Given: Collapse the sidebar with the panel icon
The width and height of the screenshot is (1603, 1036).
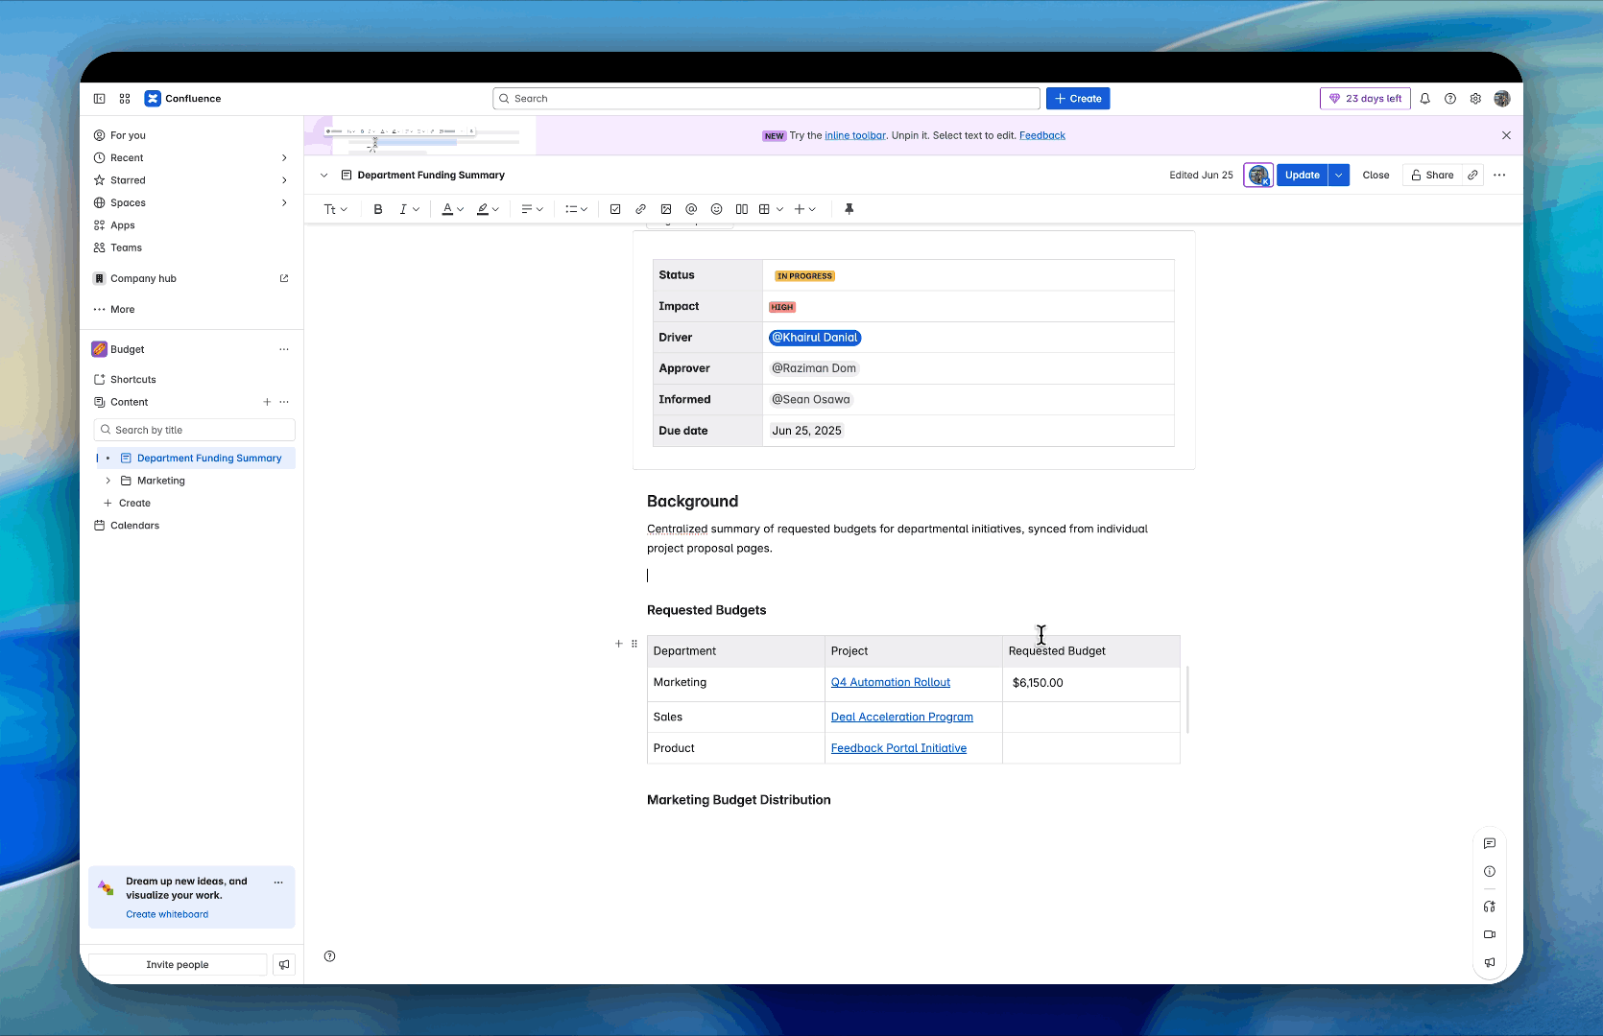Looking at the screenshot, I should (x=100, y=99).
